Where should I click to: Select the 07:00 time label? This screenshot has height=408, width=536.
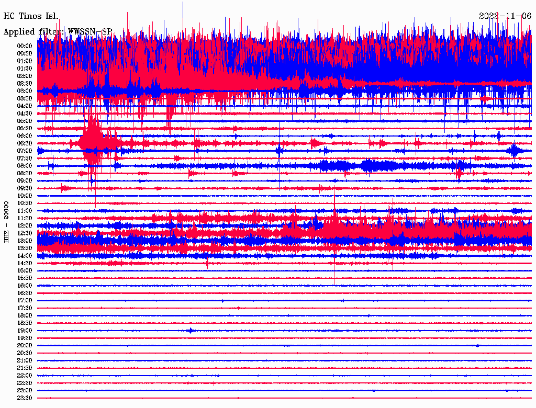[x=25, y=151]
